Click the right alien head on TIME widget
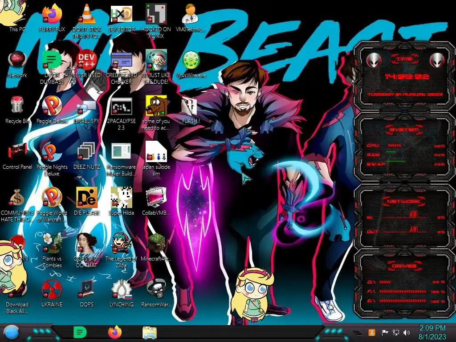The width and height of the screenshot is (456, 342). [x=437, y=60]
